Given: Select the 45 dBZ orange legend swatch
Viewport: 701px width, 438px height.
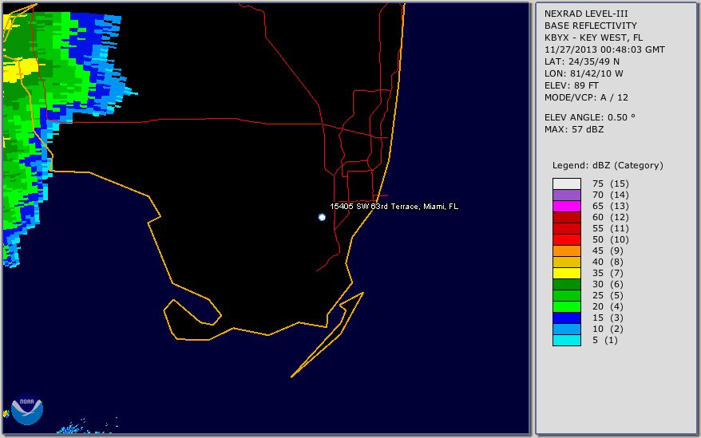Looking at the screenshot, I should tap(567, 251).
